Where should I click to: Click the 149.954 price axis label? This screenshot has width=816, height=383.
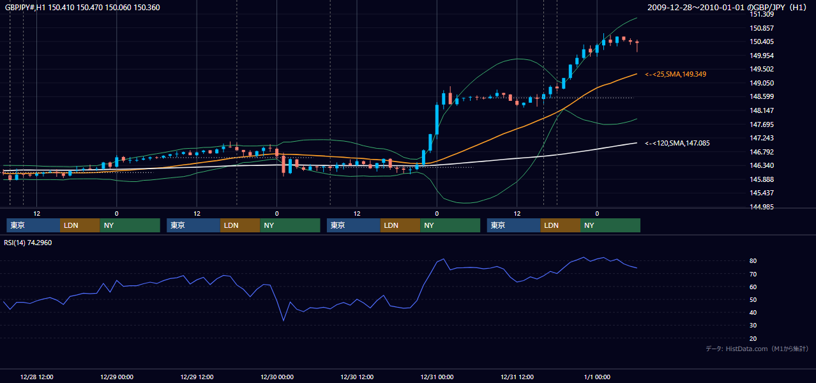click(762, 56)
